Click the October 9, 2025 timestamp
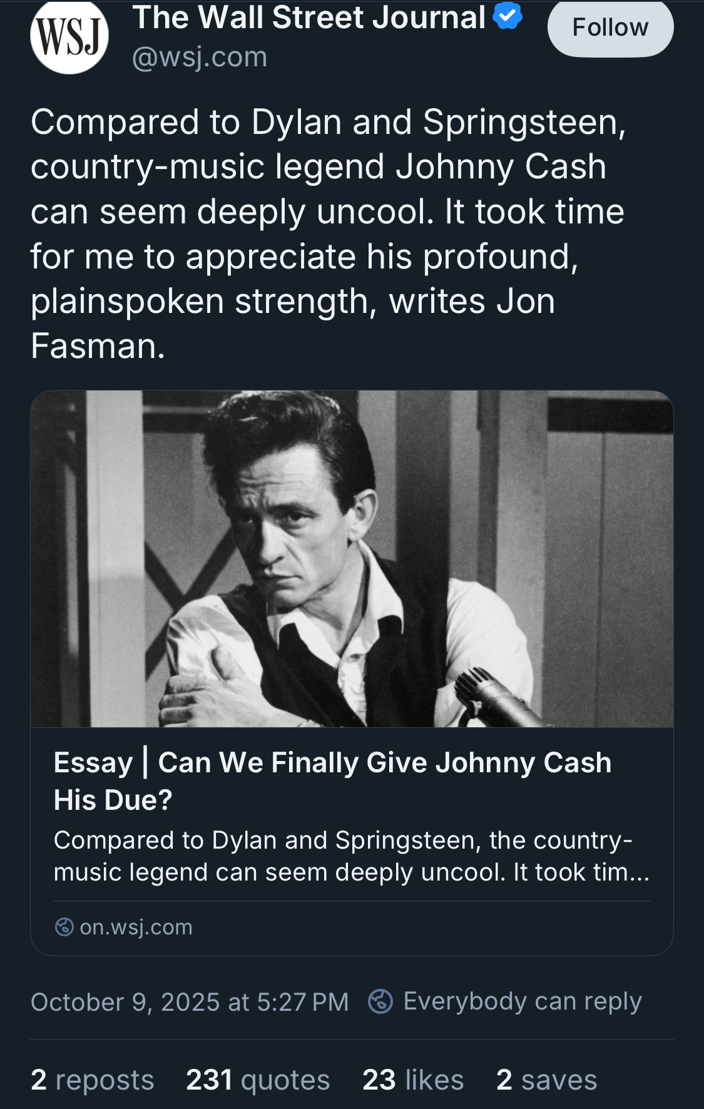 tap(190, 1002)
